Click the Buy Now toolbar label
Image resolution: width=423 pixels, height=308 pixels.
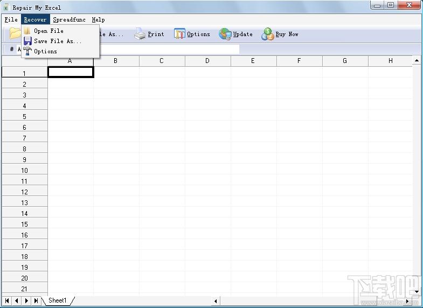[x=287, y=34]
